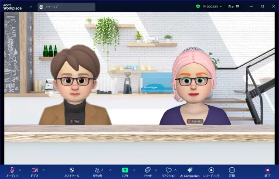279x179 pixels.
Task: Open リアクション heart reactions
Action: click(x=168, y=170)
